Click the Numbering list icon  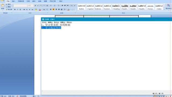click(x=55, y=6)
